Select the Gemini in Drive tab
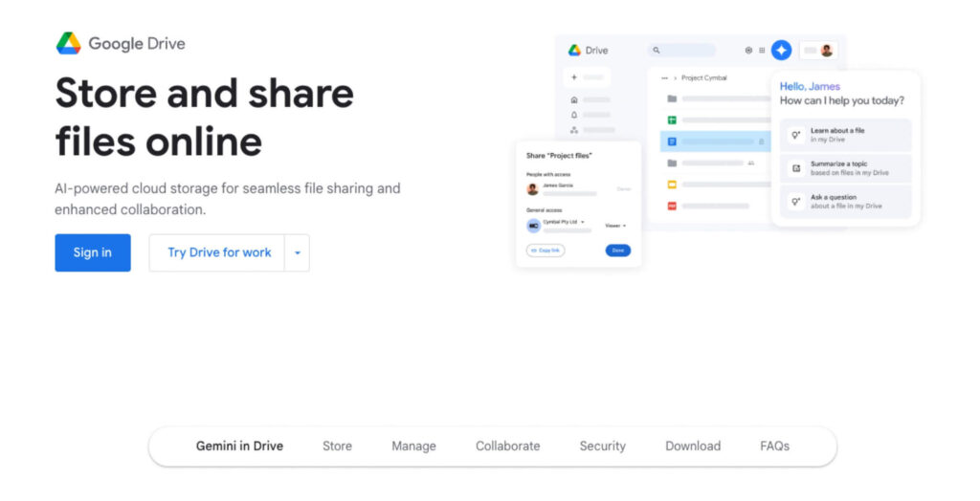Image resolution: width=980 pixels, height=501 pixels. [x=239, y=447]
